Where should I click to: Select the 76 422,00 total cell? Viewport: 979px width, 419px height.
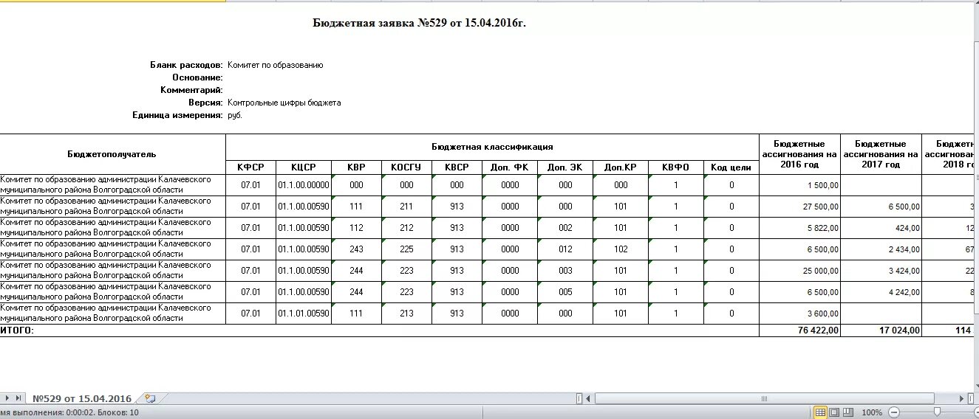point(800,330)
